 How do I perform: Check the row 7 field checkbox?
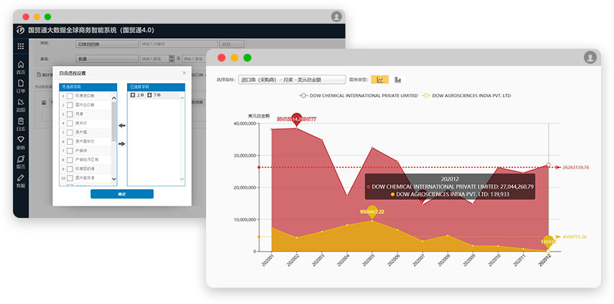70,151
